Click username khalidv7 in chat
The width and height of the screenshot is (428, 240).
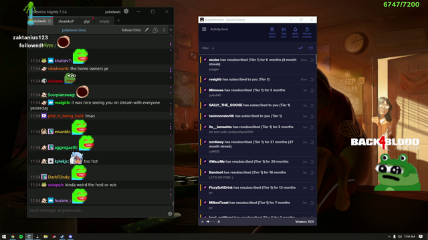point(63,61)
